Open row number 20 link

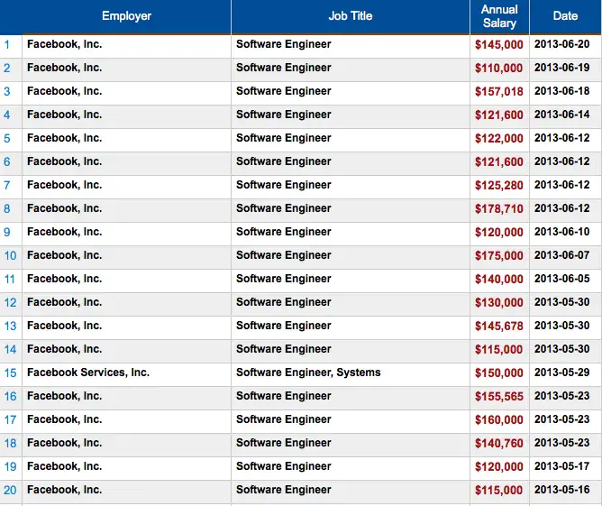(11, 490)
